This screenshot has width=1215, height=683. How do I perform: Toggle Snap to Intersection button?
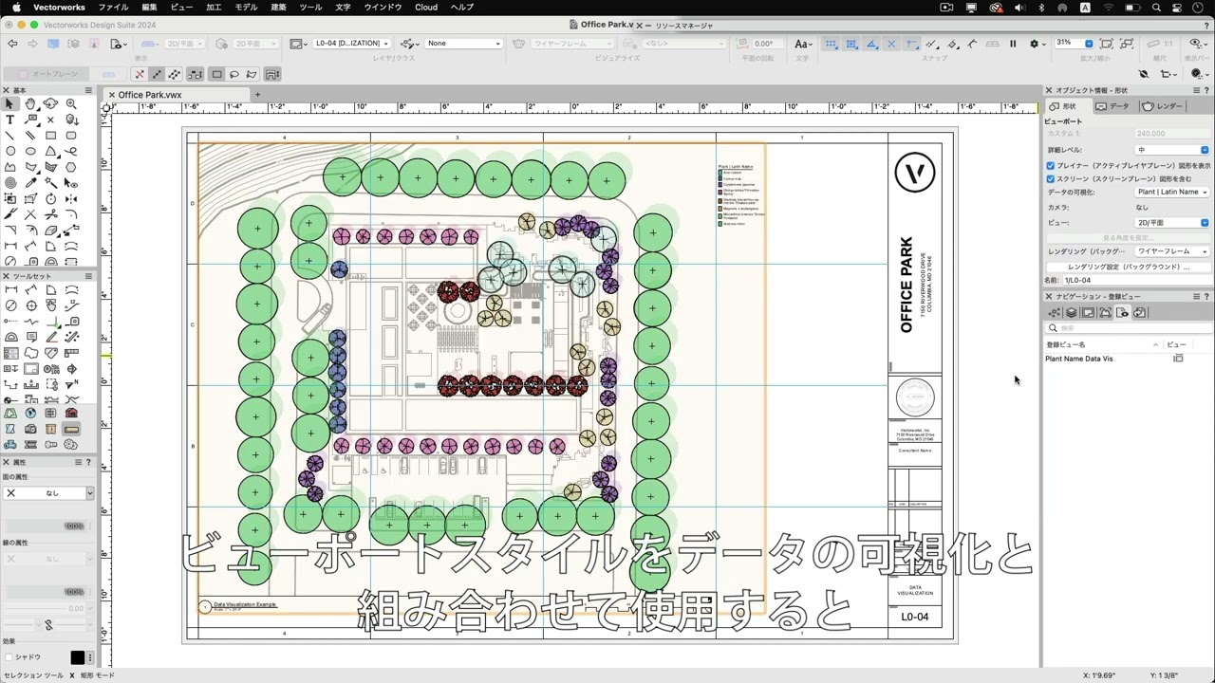pyautogui.click(x=891, y=44)
